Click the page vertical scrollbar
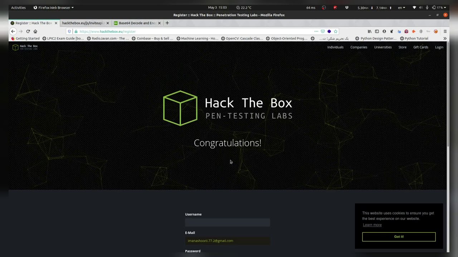 click(x=448, y=95)
